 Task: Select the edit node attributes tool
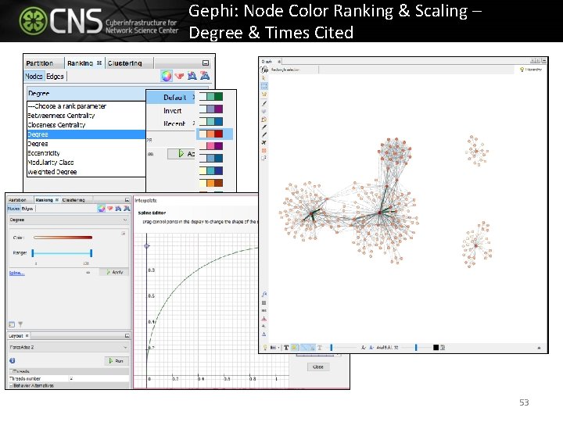264,158
